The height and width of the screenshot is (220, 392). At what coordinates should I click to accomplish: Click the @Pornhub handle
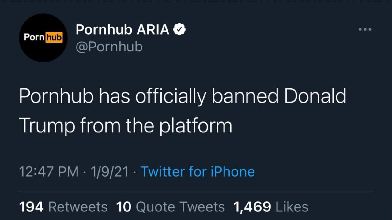pyautogui.click(x=109, y=47)
